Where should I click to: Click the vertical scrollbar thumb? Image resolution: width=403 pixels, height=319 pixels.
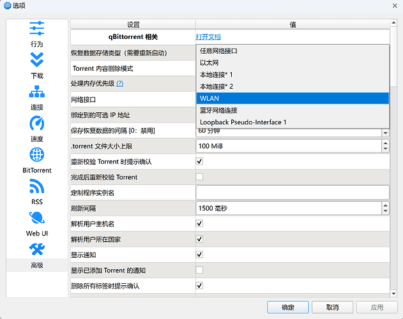coord(393,57)
